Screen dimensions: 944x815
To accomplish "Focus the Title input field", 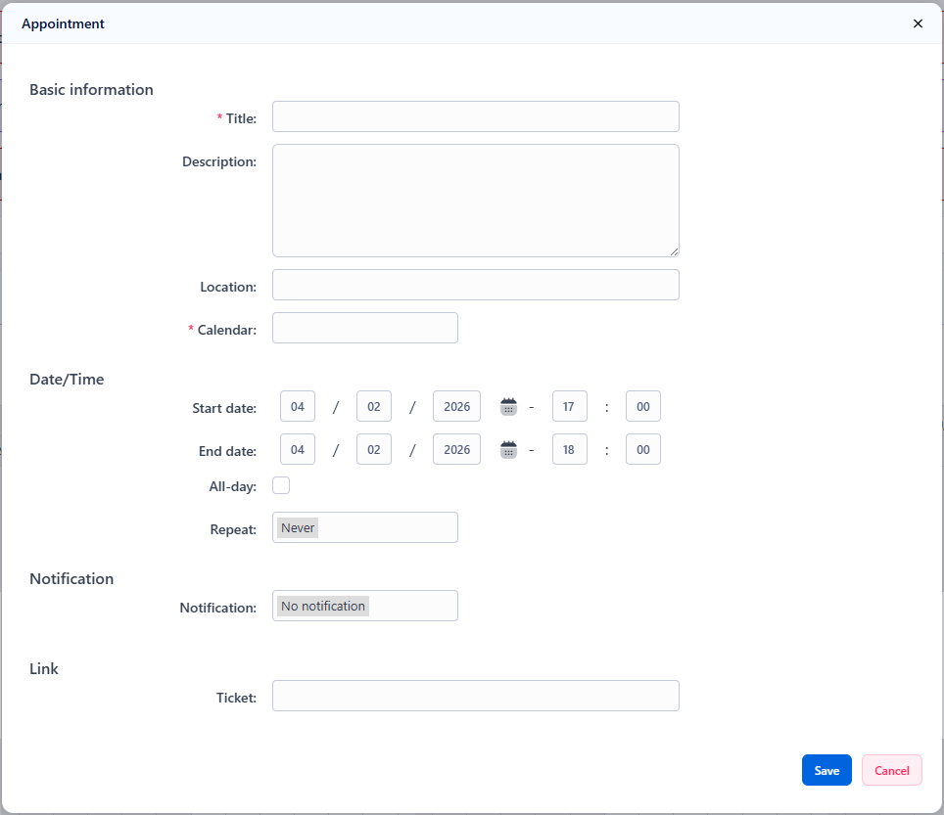I will (476, 116).
